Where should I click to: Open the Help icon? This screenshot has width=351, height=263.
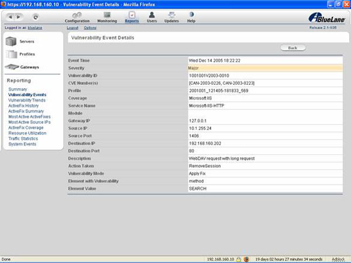(x=191, y=16)
